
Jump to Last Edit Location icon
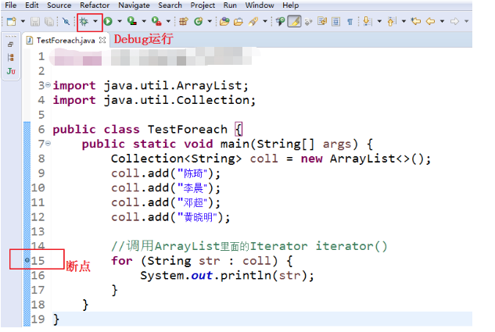[x=416, y=21]
